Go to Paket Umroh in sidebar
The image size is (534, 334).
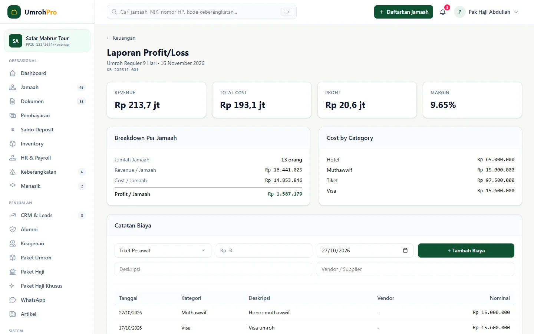coord(47,258)
